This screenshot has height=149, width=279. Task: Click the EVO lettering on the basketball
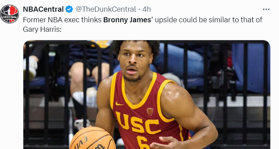81,142
